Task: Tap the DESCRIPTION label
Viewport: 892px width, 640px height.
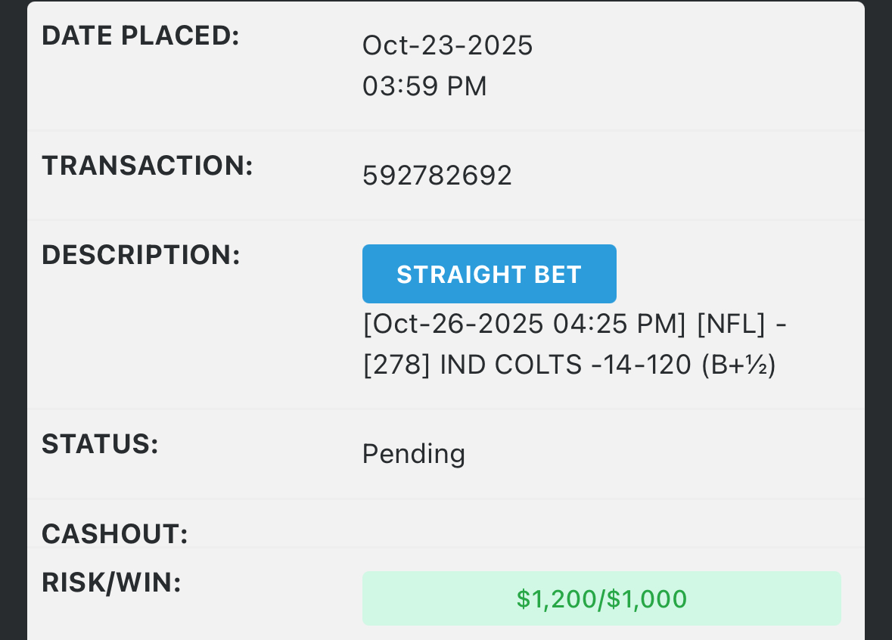Action: coord(141,255)
